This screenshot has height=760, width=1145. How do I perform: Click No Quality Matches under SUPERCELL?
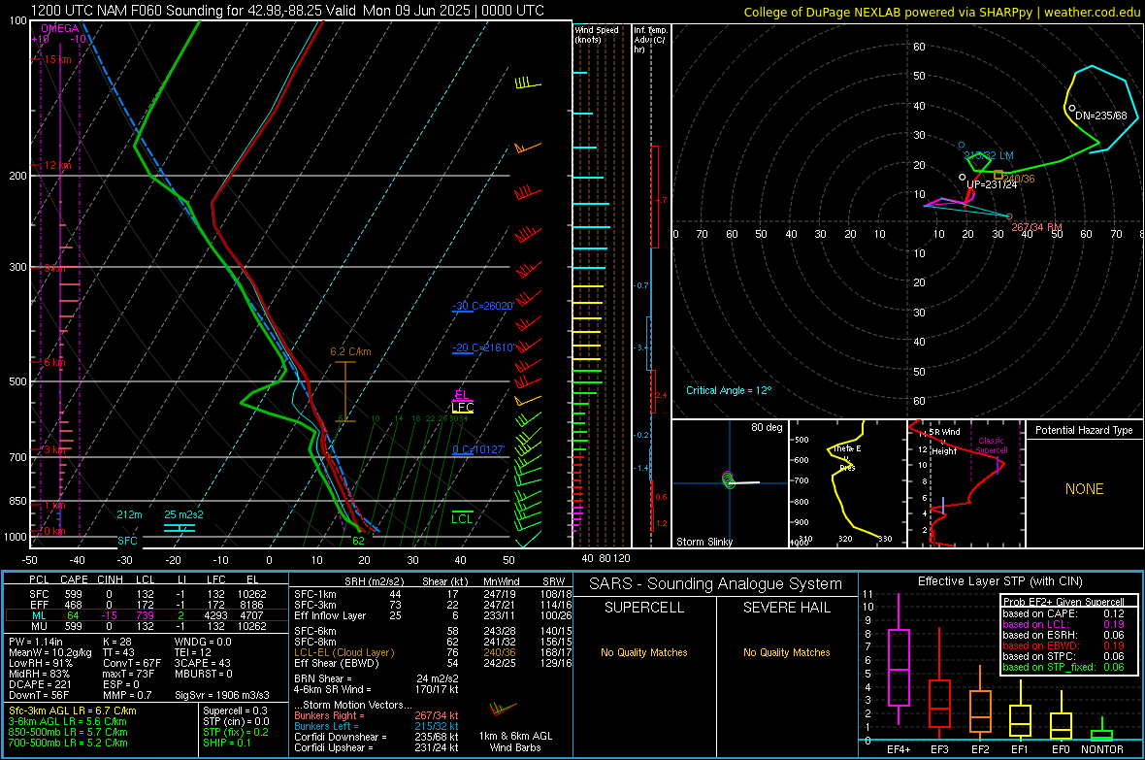coord(644,652)
